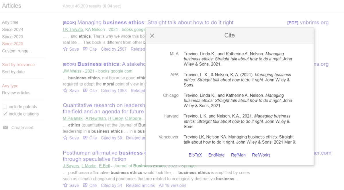The width and height of the screenshot is (344, 190).
Task: Star-save the Posthuman affirmative business result
Action: 65,185
